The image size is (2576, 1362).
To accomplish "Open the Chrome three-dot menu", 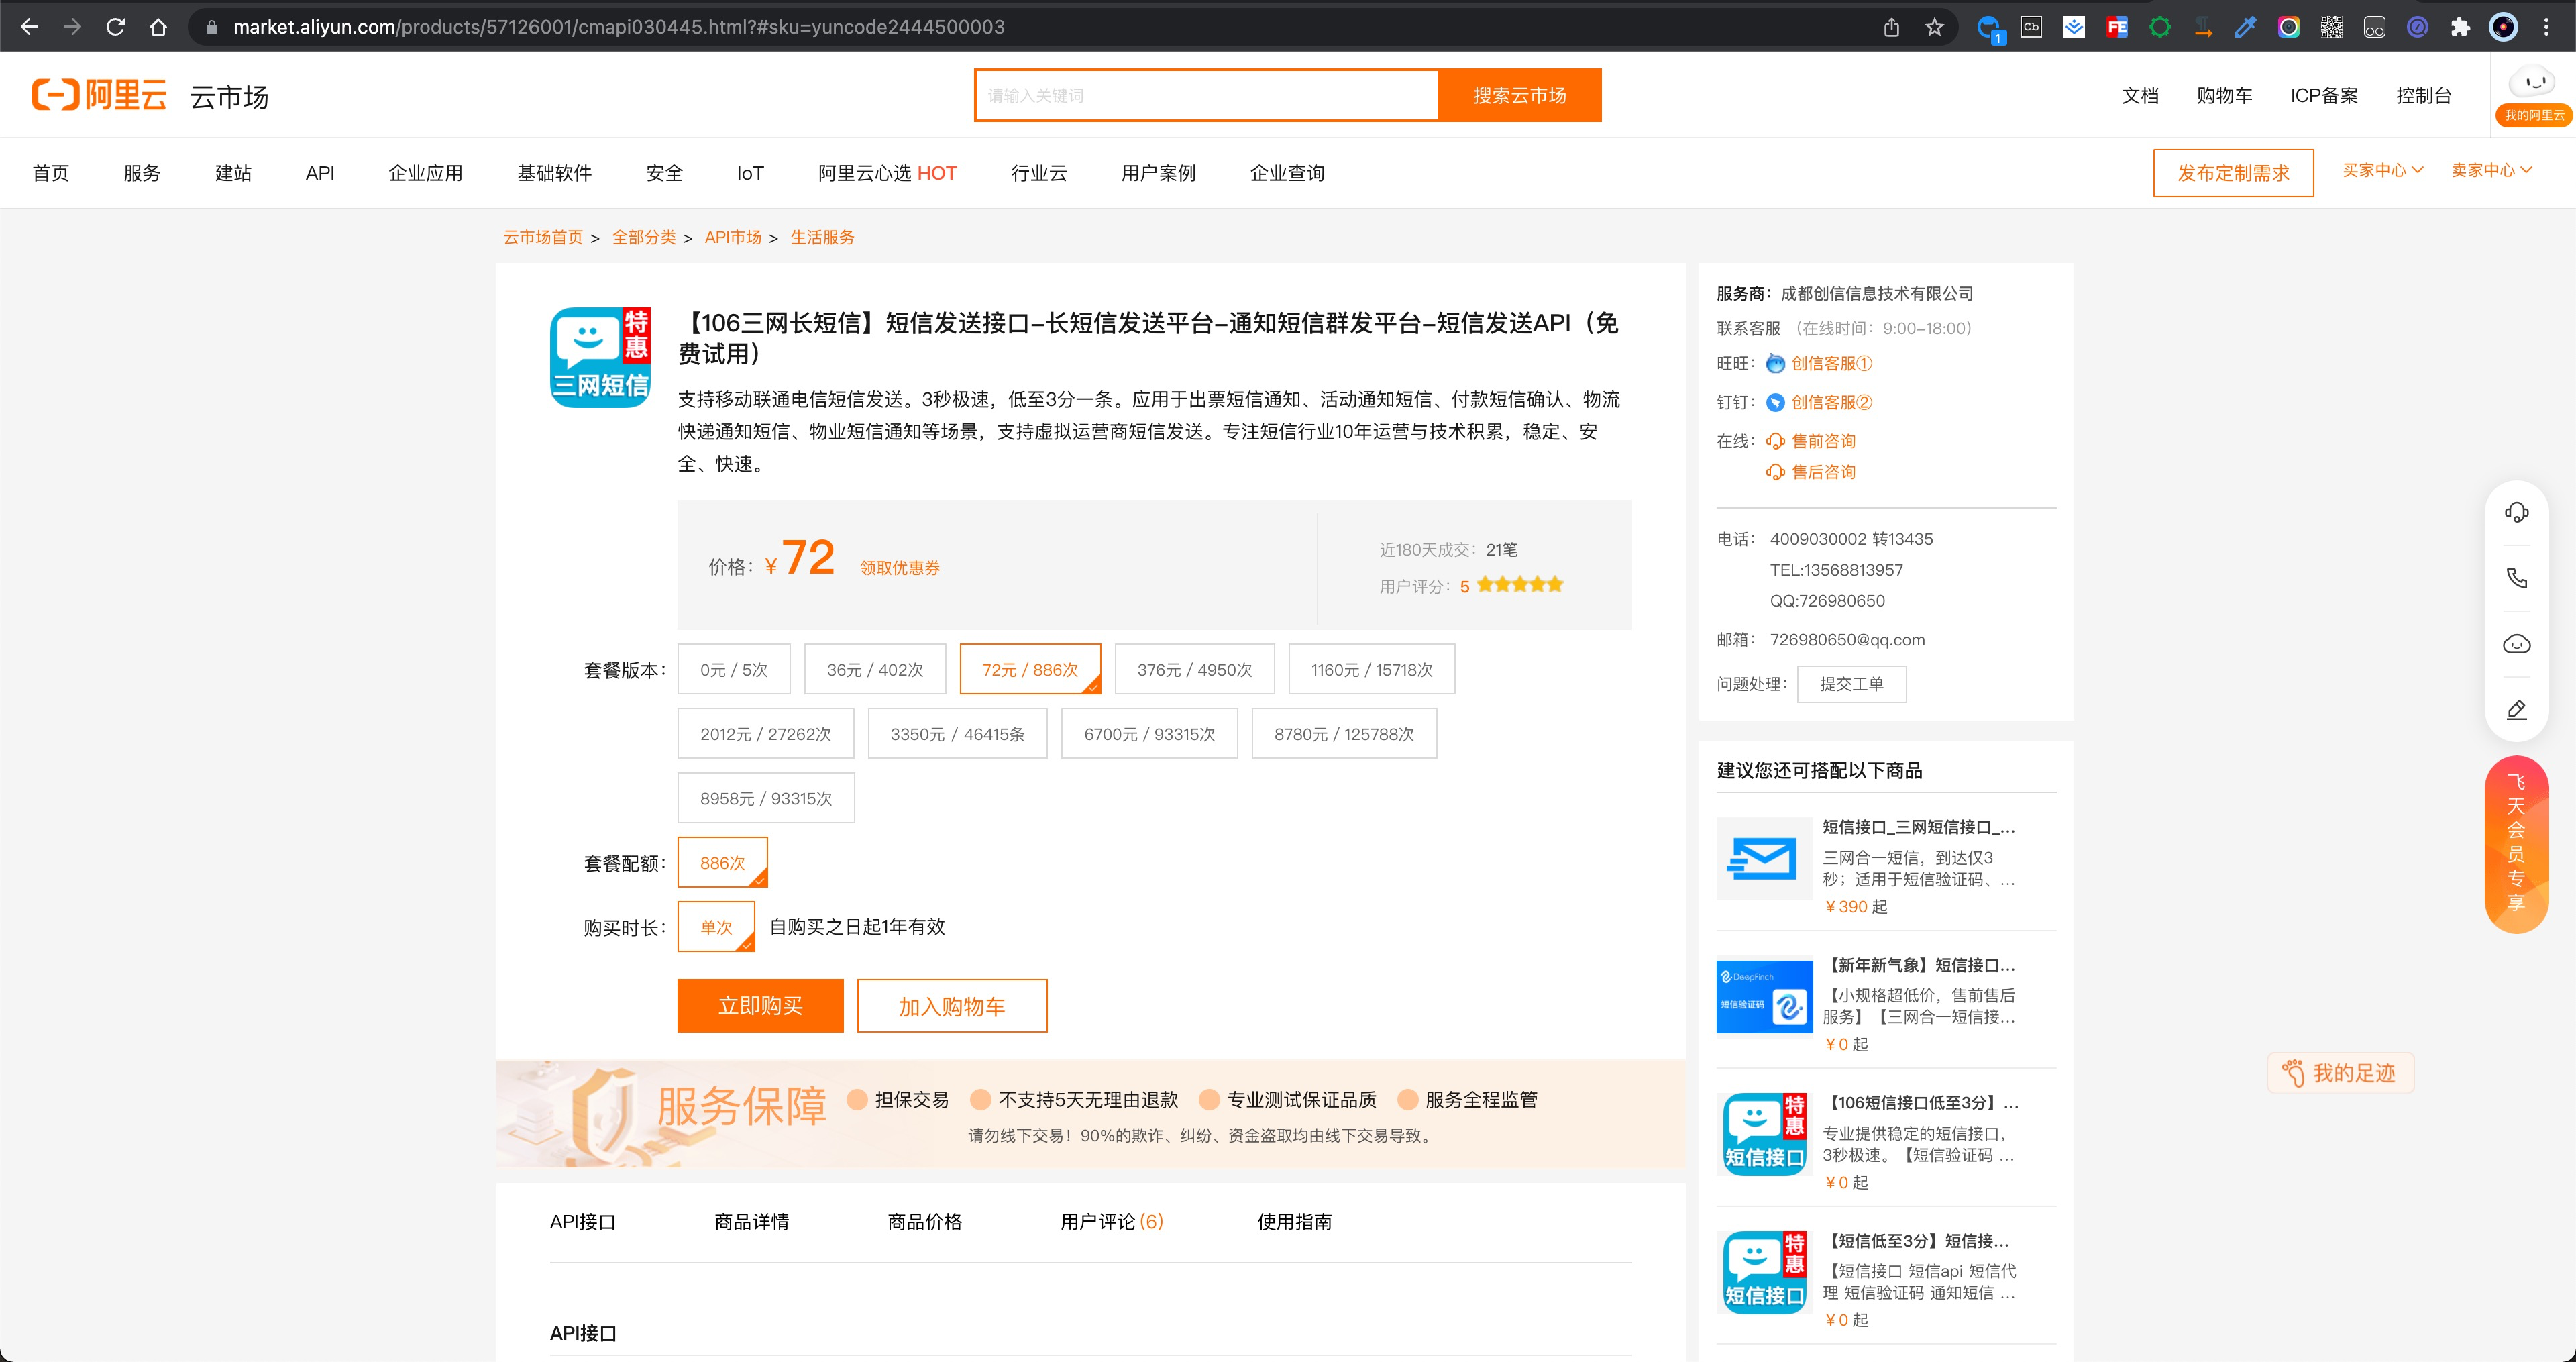I will tap(2546, 27).
